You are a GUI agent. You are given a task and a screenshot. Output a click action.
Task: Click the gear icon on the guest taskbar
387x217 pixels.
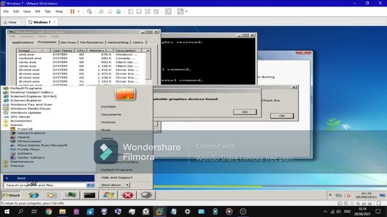click(146, 195)
